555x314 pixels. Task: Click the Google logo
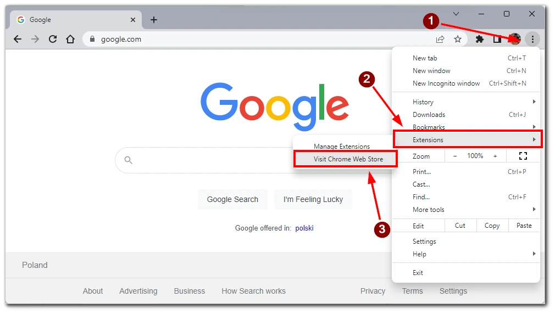[275, 106]
